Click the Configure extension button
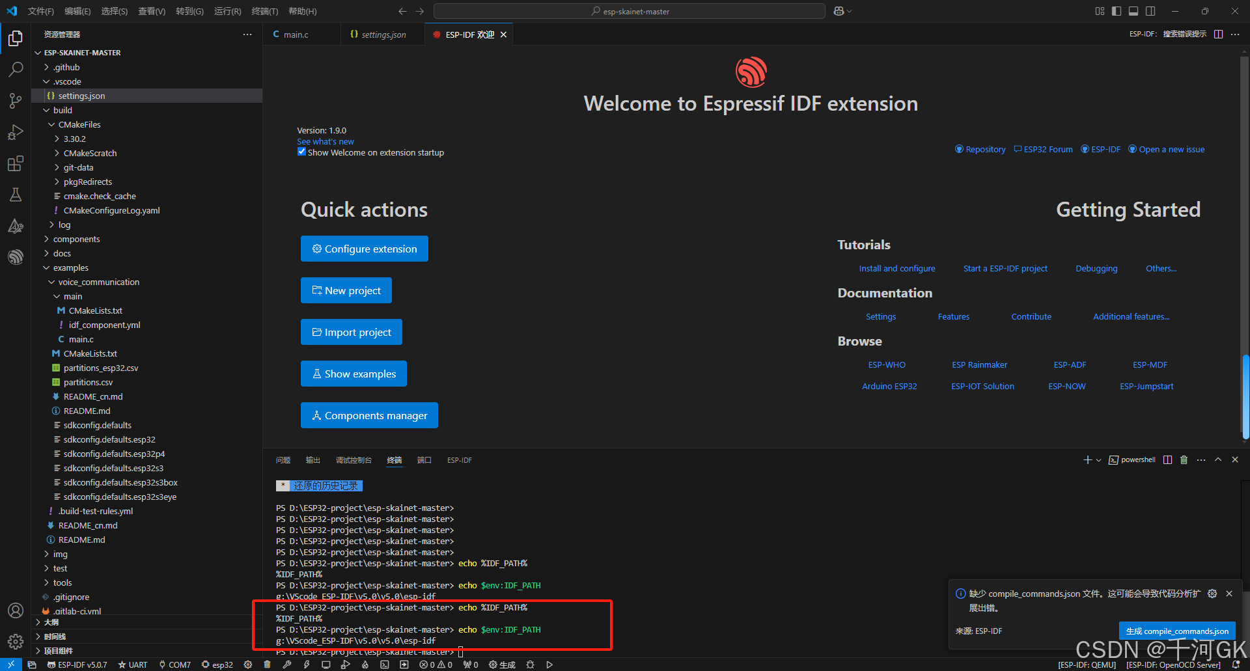1250x671 pixels. pyautogui.click(x=365, y=249)
